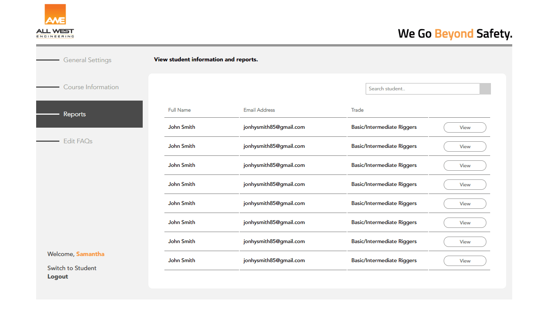
Task: Log out using the Logout link
Action: [58, 277]
